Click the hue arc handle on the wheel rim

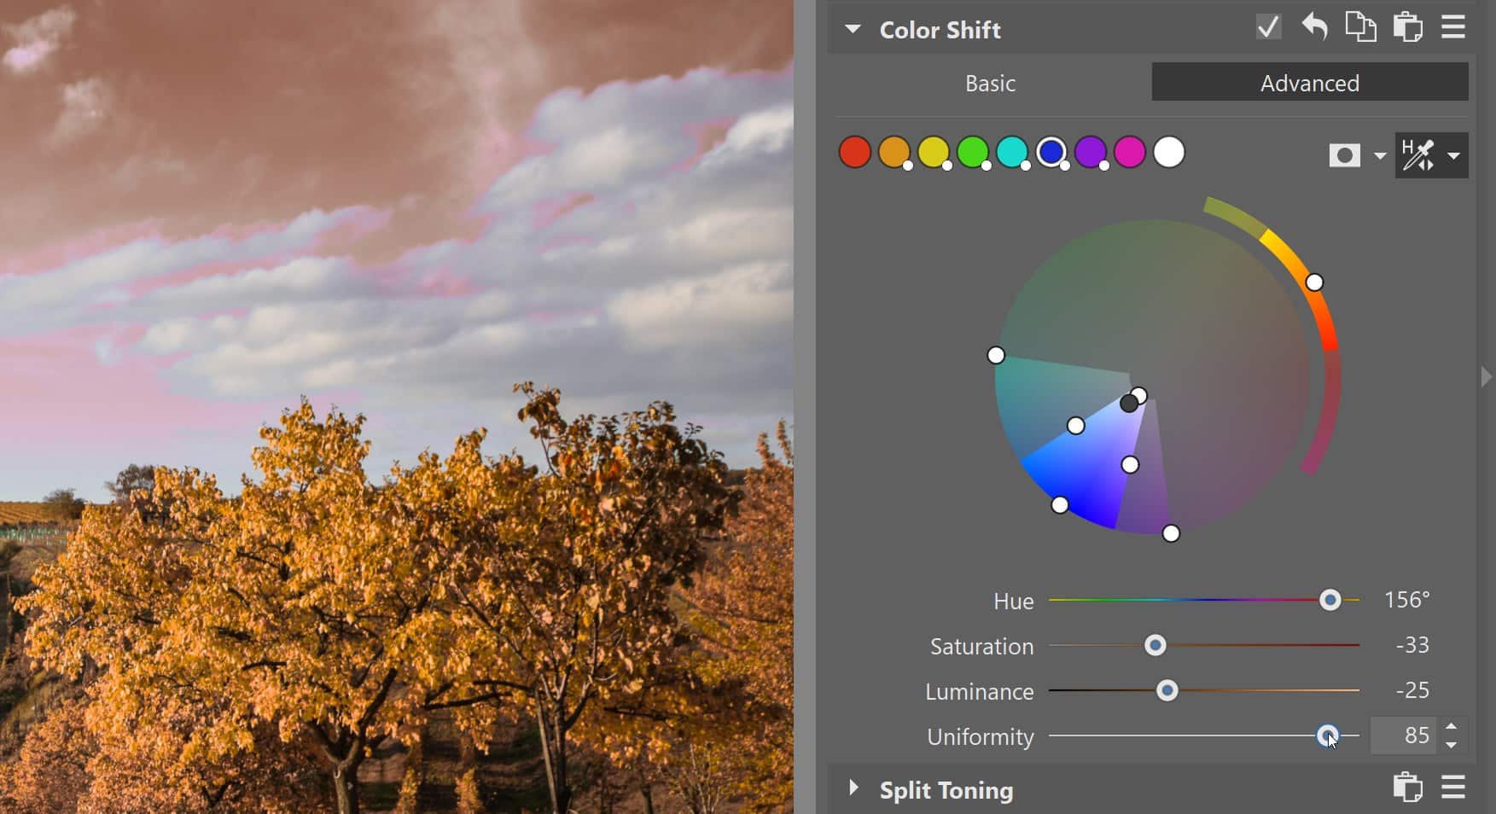[x=1314, y=282]
